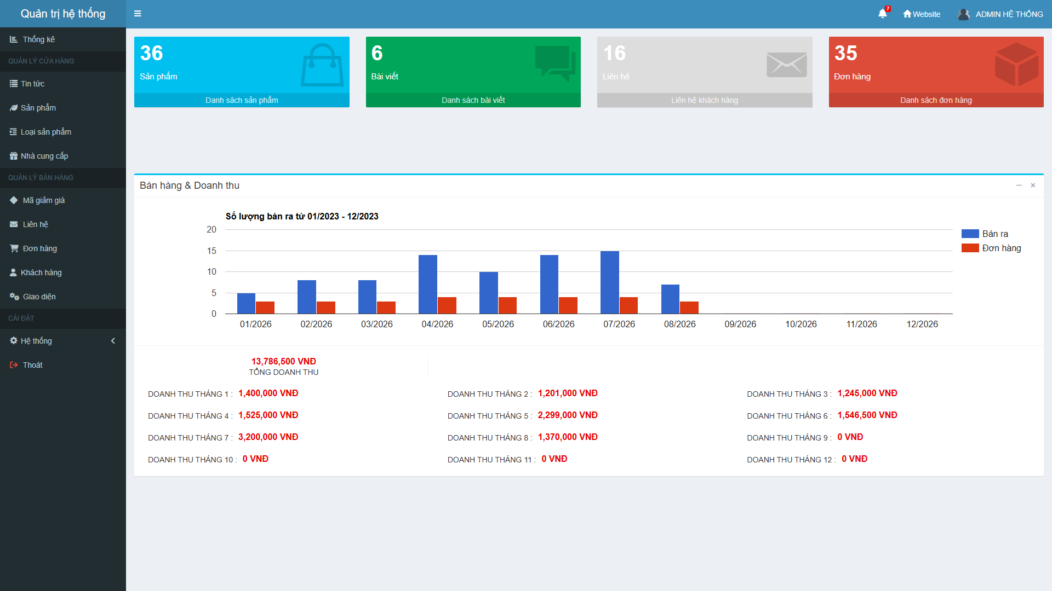
Task: Click the 2,299,000 VNĐ month 5 value
Action: point(568,415)
